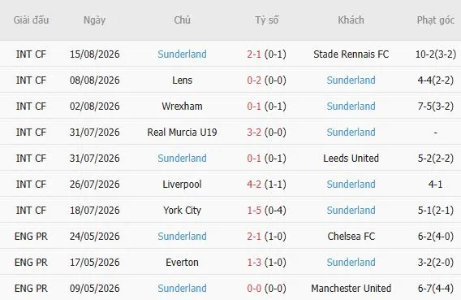Select the 24/05/2026 match date
Viewport: 461px width, 300px height.
pyautogui.click(x=94, y=236)
